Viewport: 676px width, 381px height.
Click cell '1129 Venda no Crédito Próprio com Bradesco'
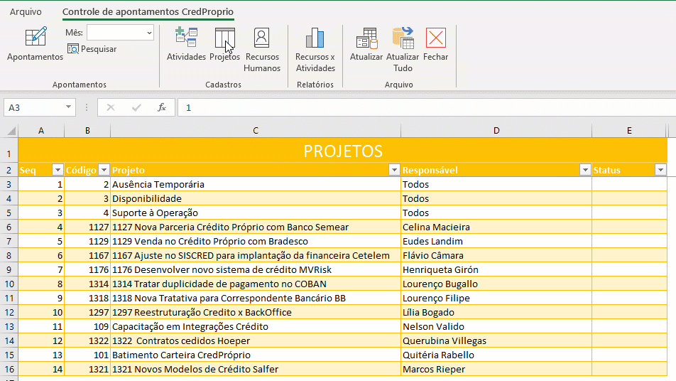(x=256, y=241)
